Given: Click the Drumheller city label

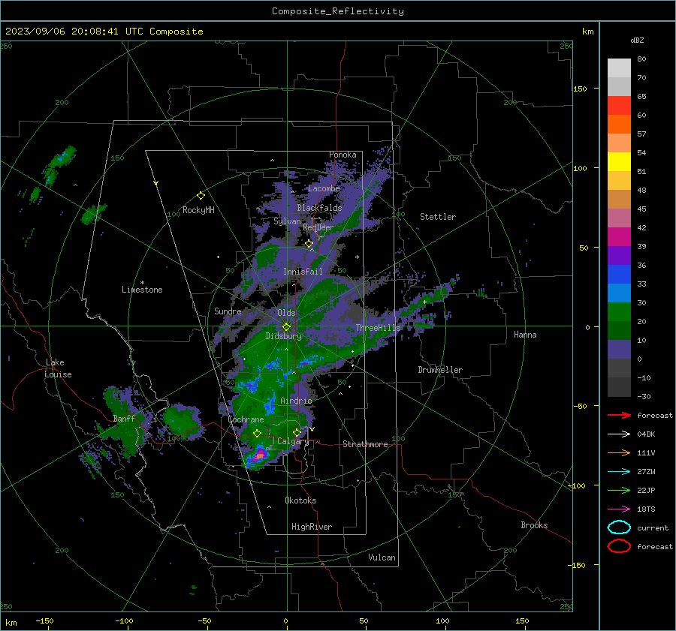Looking at the screenshot, I should click(440, 370).
